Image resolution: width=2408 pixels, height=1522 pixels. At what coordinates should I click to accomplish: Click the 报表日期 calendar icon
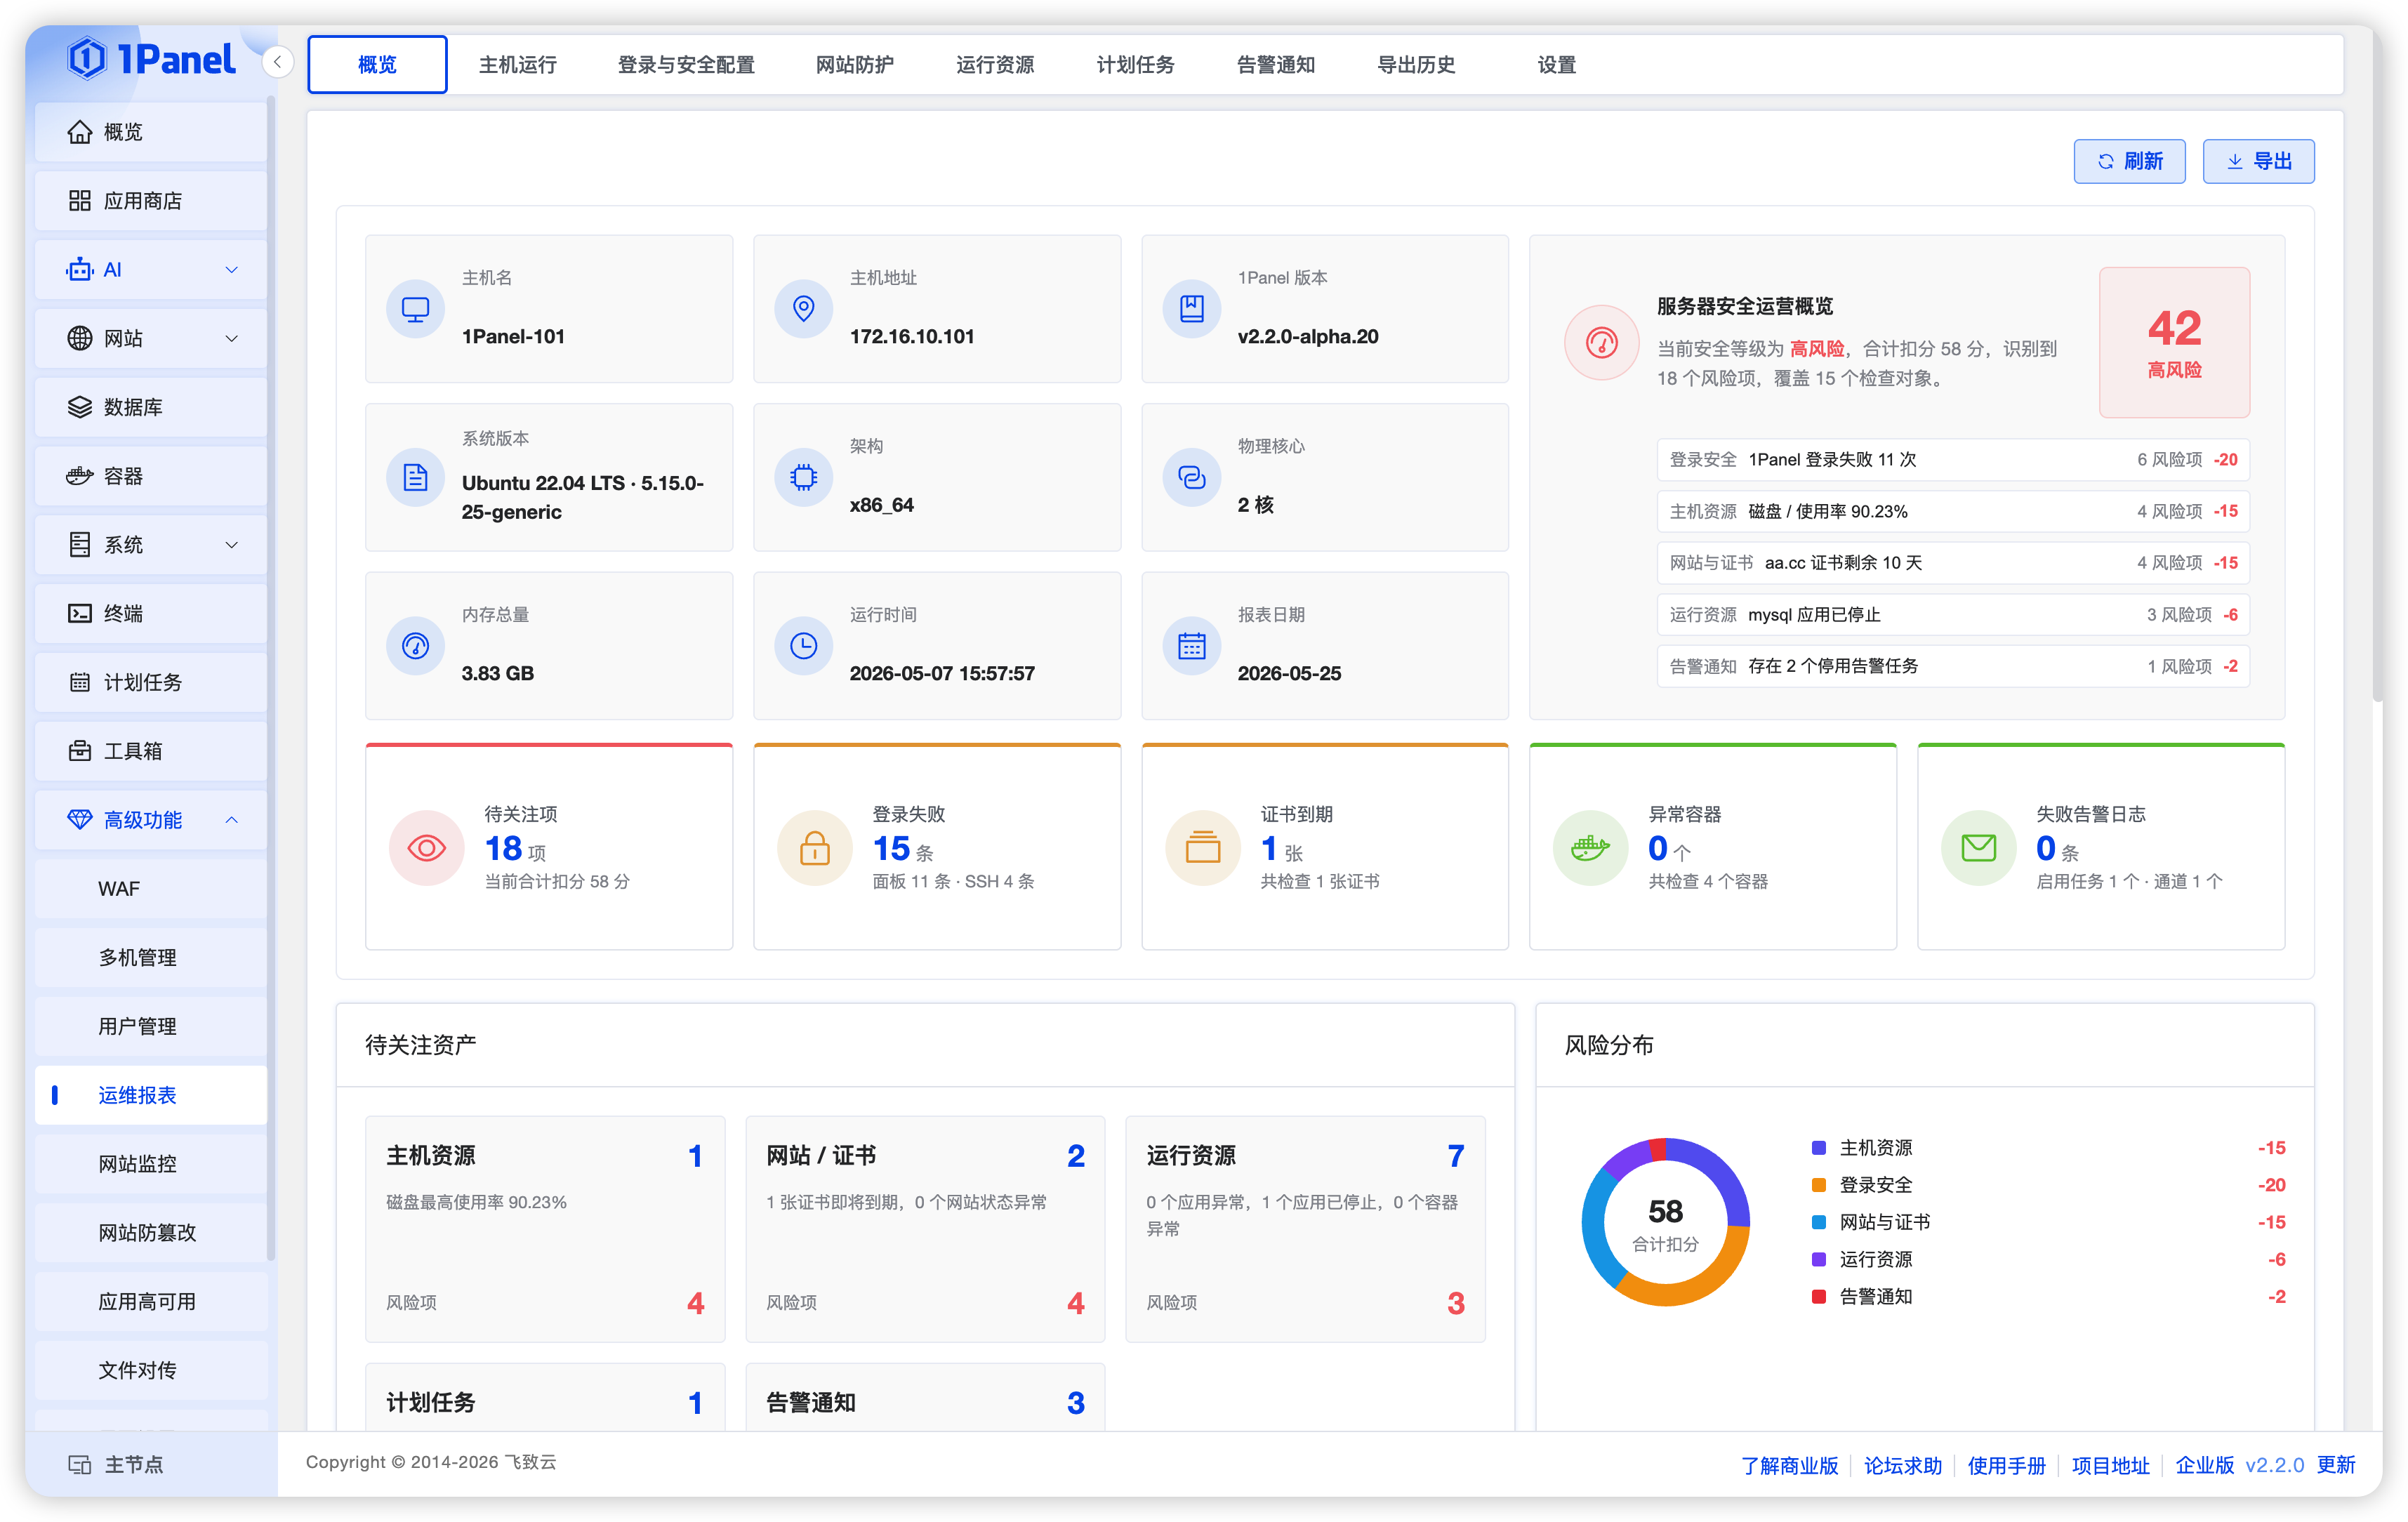1191,646
